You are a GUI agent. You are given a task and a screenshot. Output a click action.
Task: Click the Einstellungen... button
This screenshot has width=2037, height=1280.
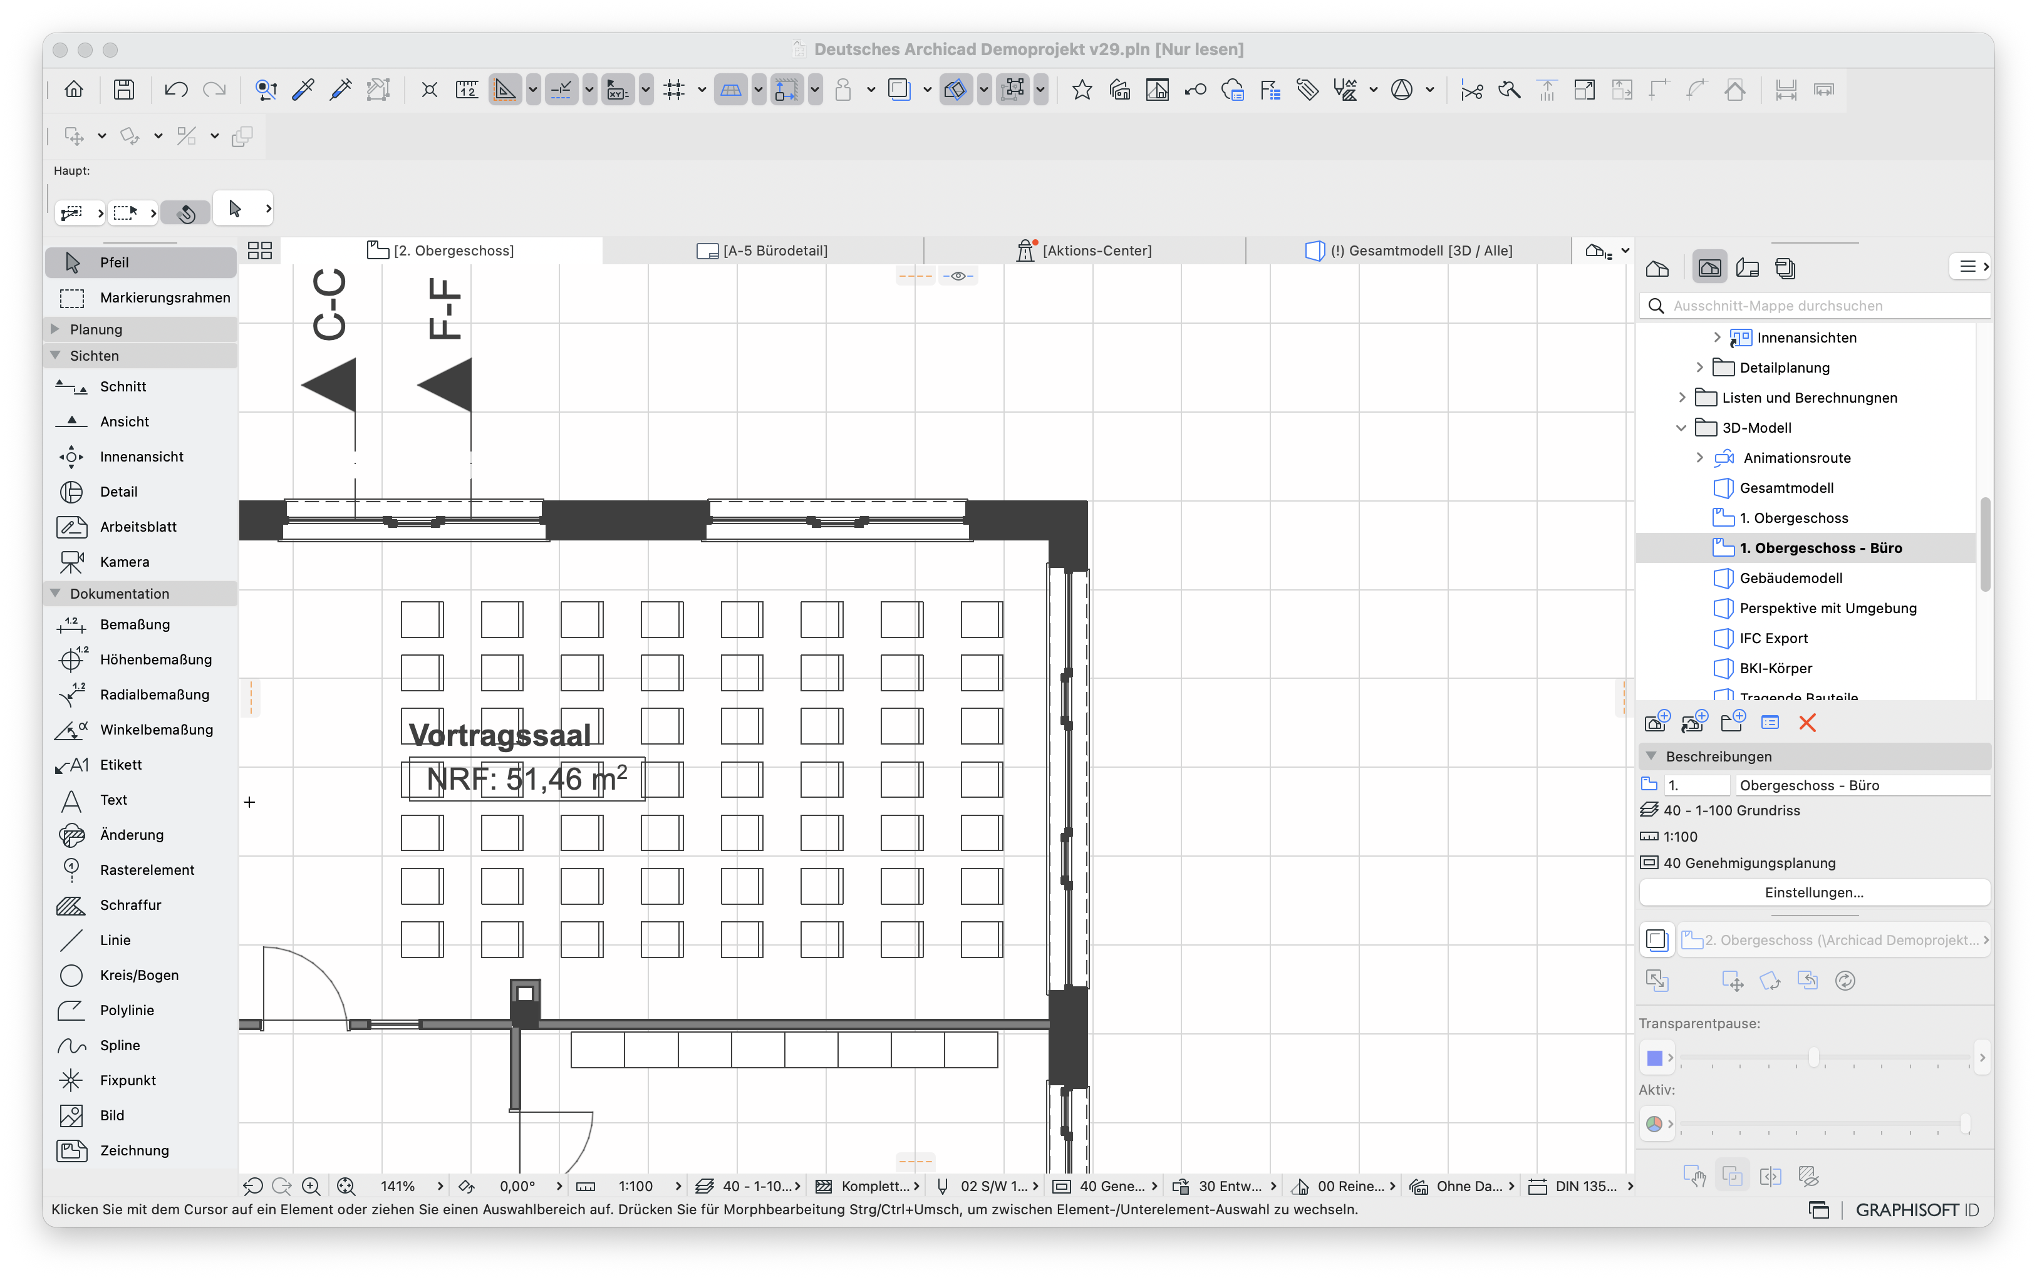pos(1813,893)
